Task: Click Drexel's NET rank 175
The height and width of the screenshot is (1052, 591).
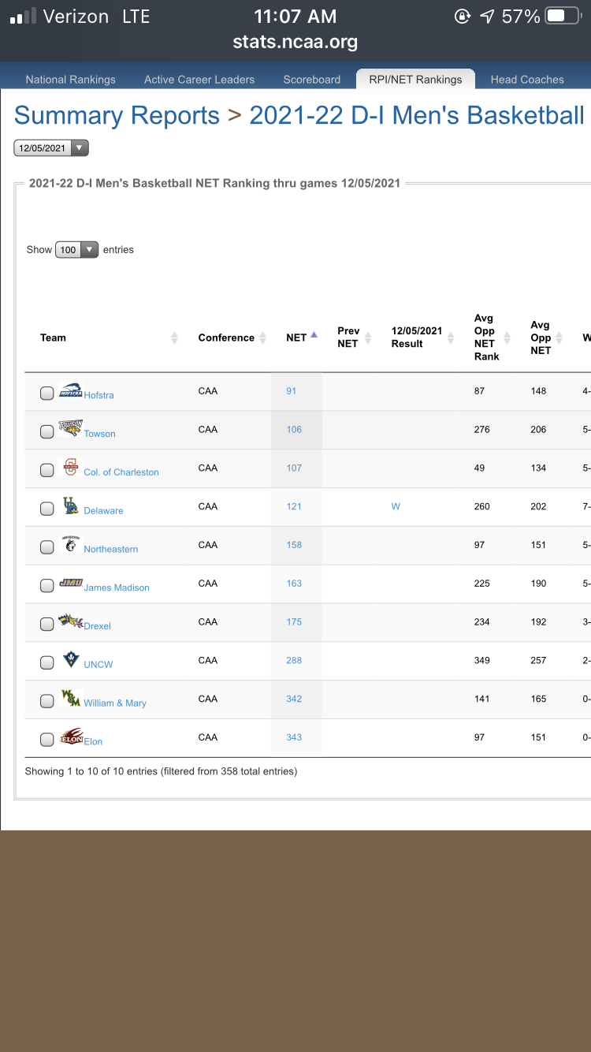Action: click(294, 622)
